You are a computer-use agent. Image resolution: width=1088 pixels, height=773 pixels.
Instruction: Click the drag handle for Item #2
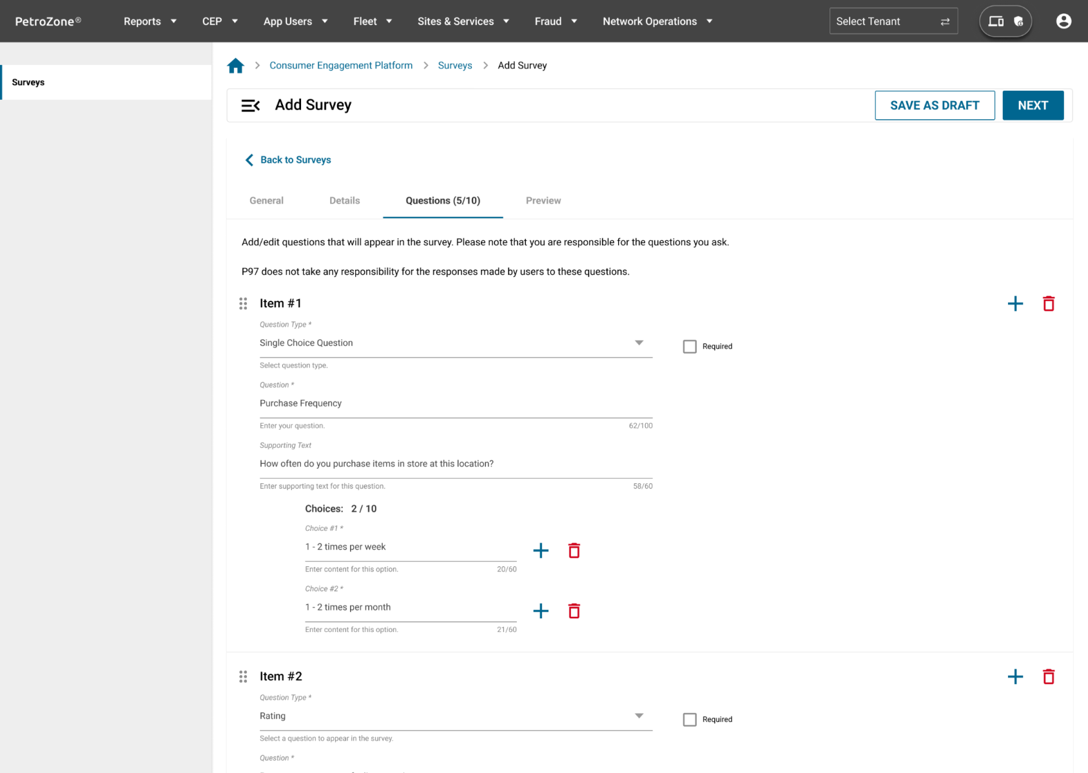point(243,676)
